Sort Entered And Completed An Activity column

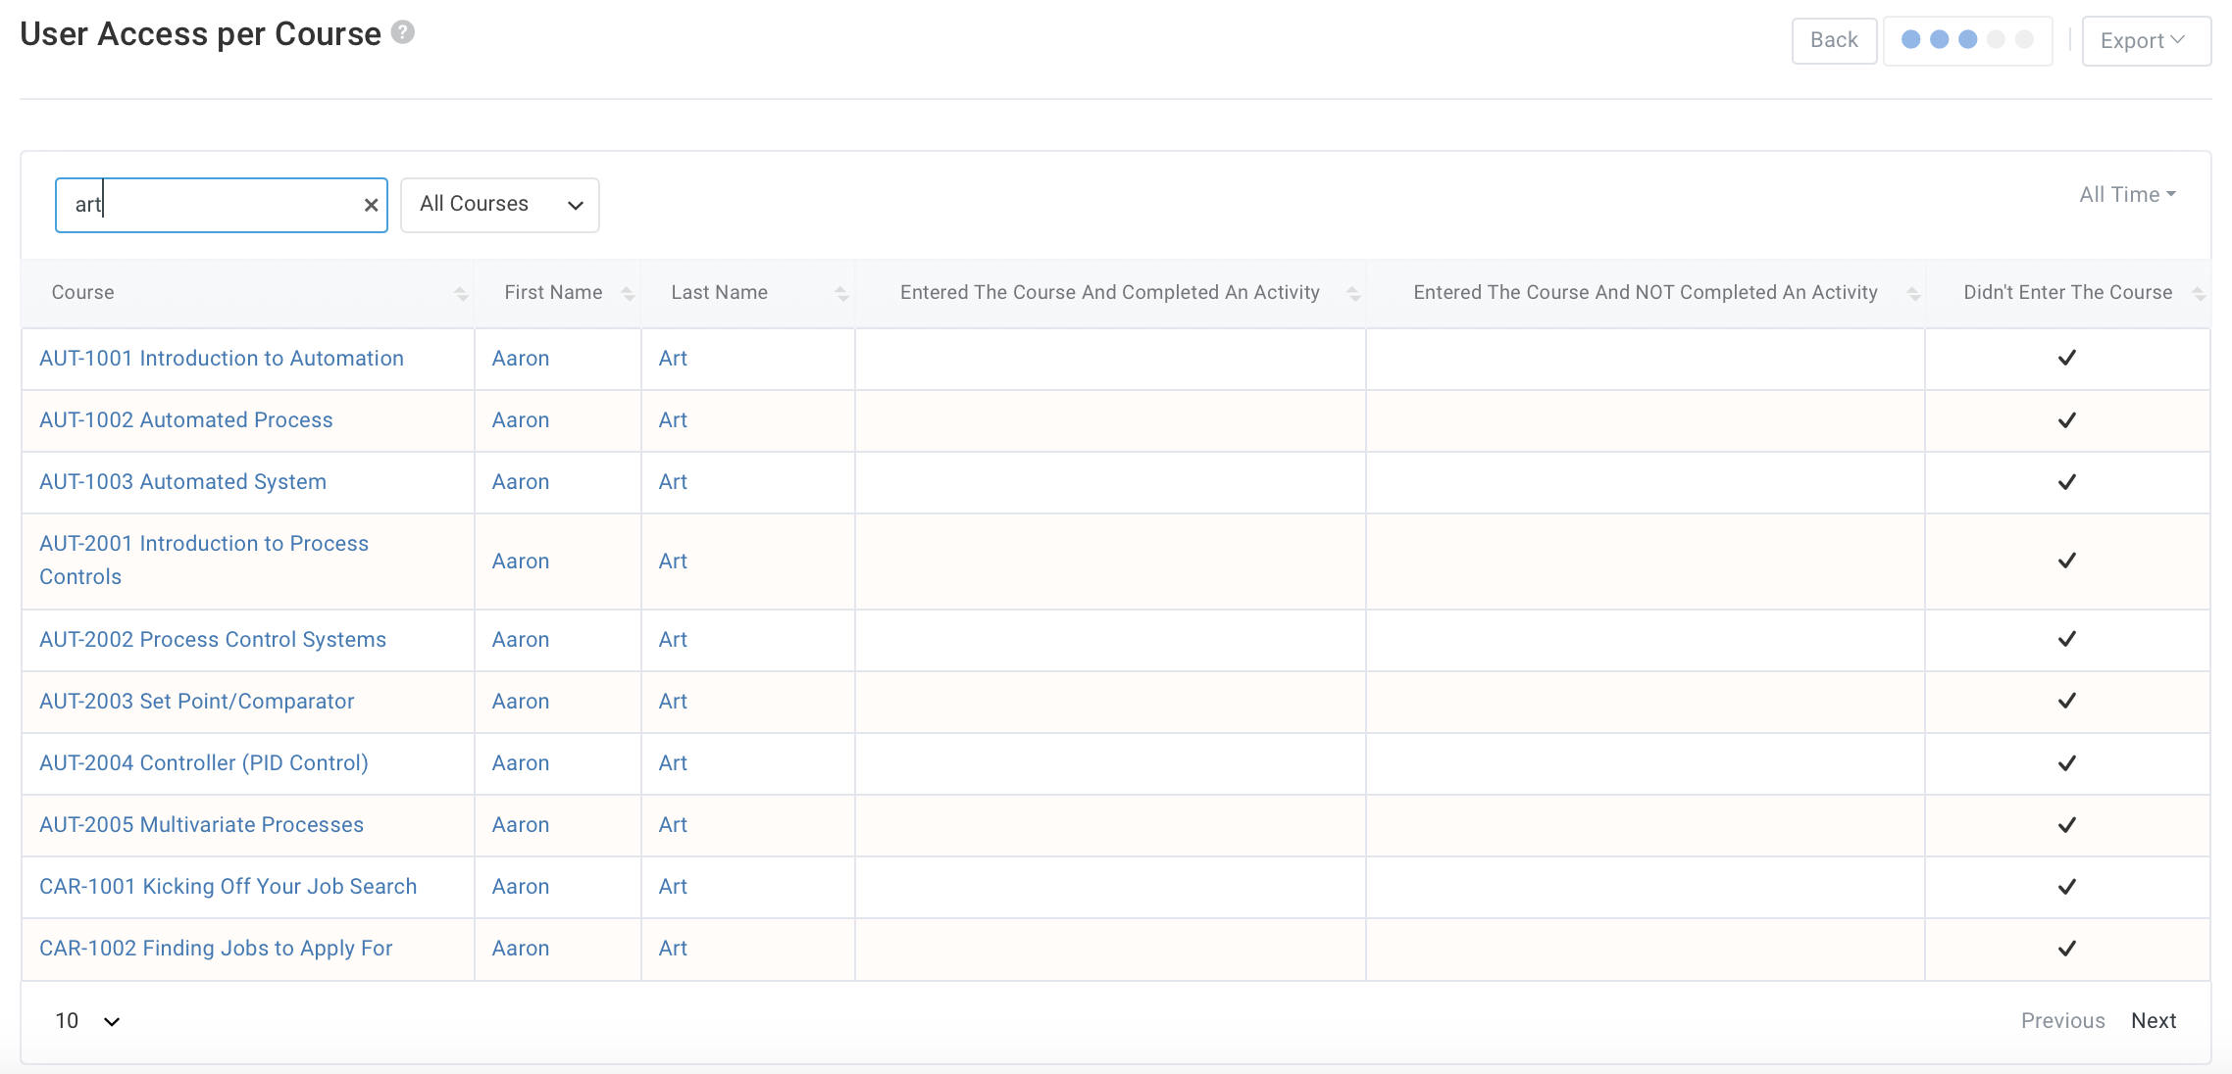coord(1353,293)
